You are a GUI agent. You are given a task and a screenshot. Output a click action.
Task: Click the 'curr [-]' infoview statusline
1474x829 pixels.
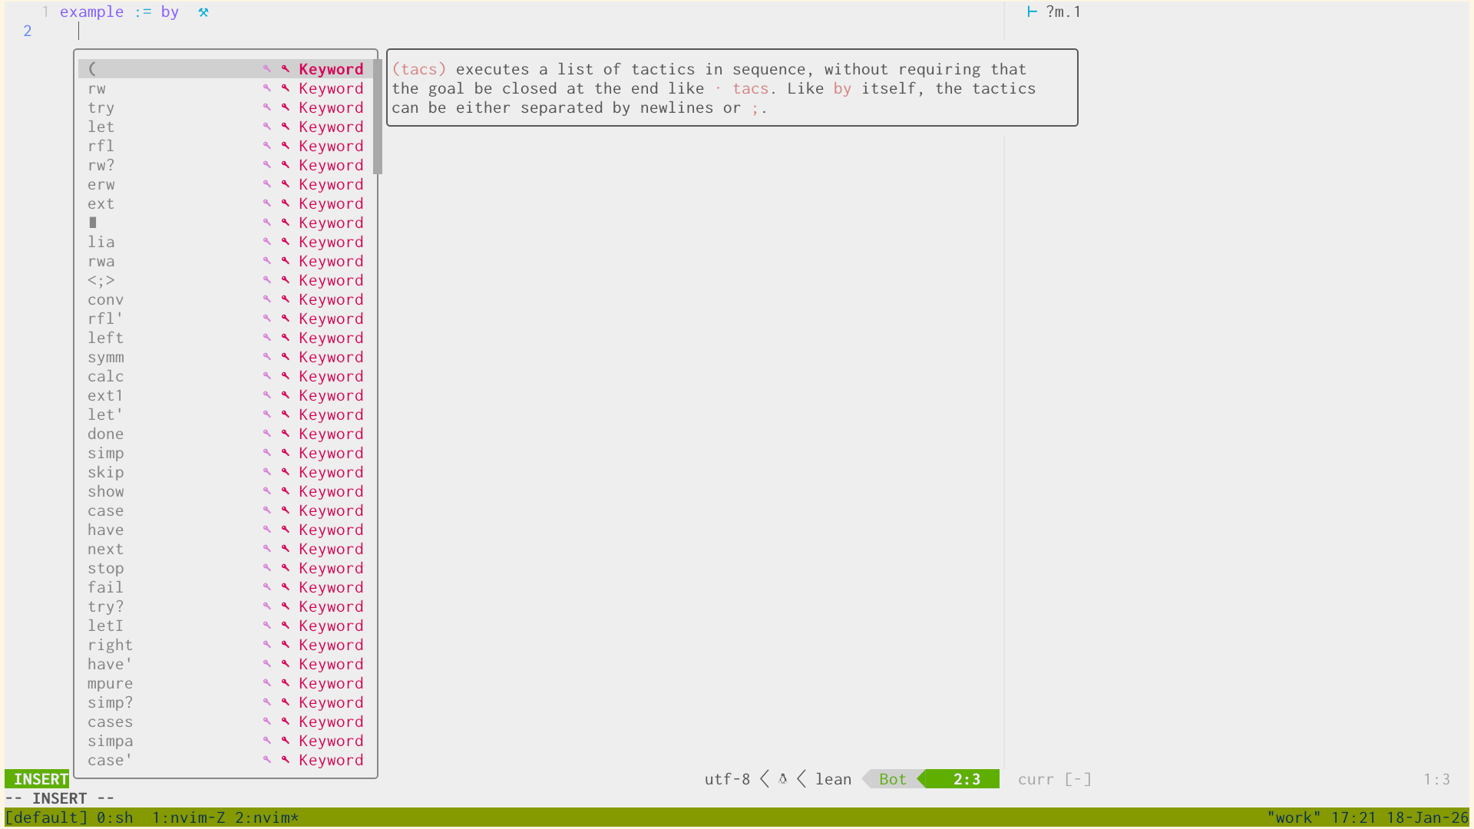(1054, 779)
